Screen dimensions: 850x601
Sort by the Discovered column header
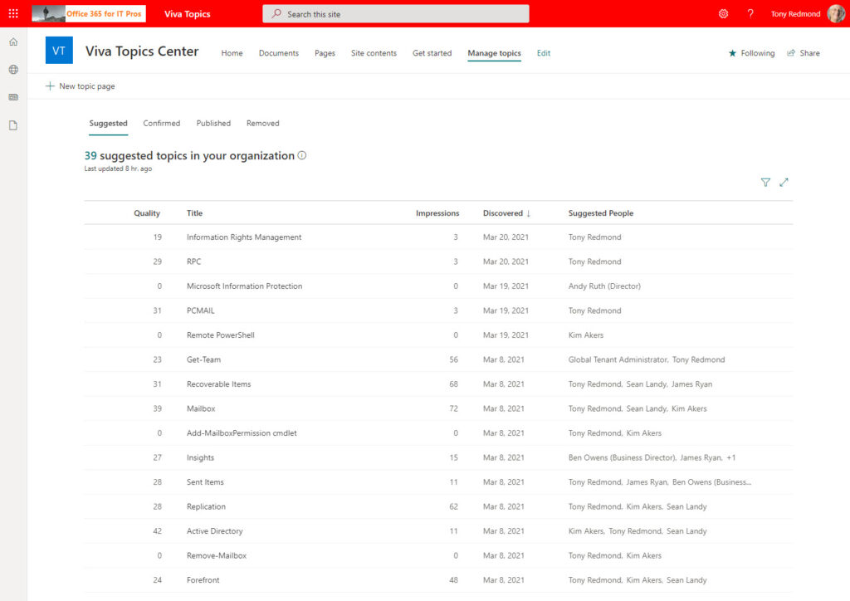click(x=507, y=213)
